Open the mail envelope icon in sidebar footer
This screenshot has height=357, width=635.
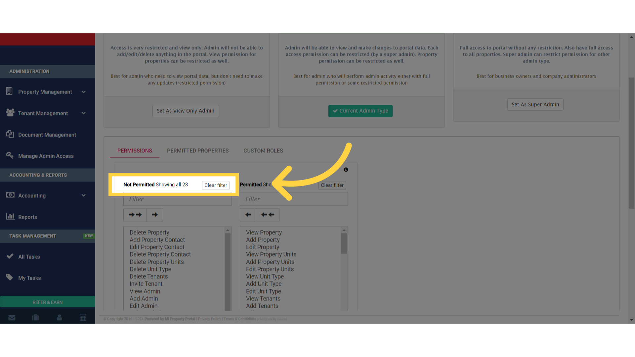12,317
